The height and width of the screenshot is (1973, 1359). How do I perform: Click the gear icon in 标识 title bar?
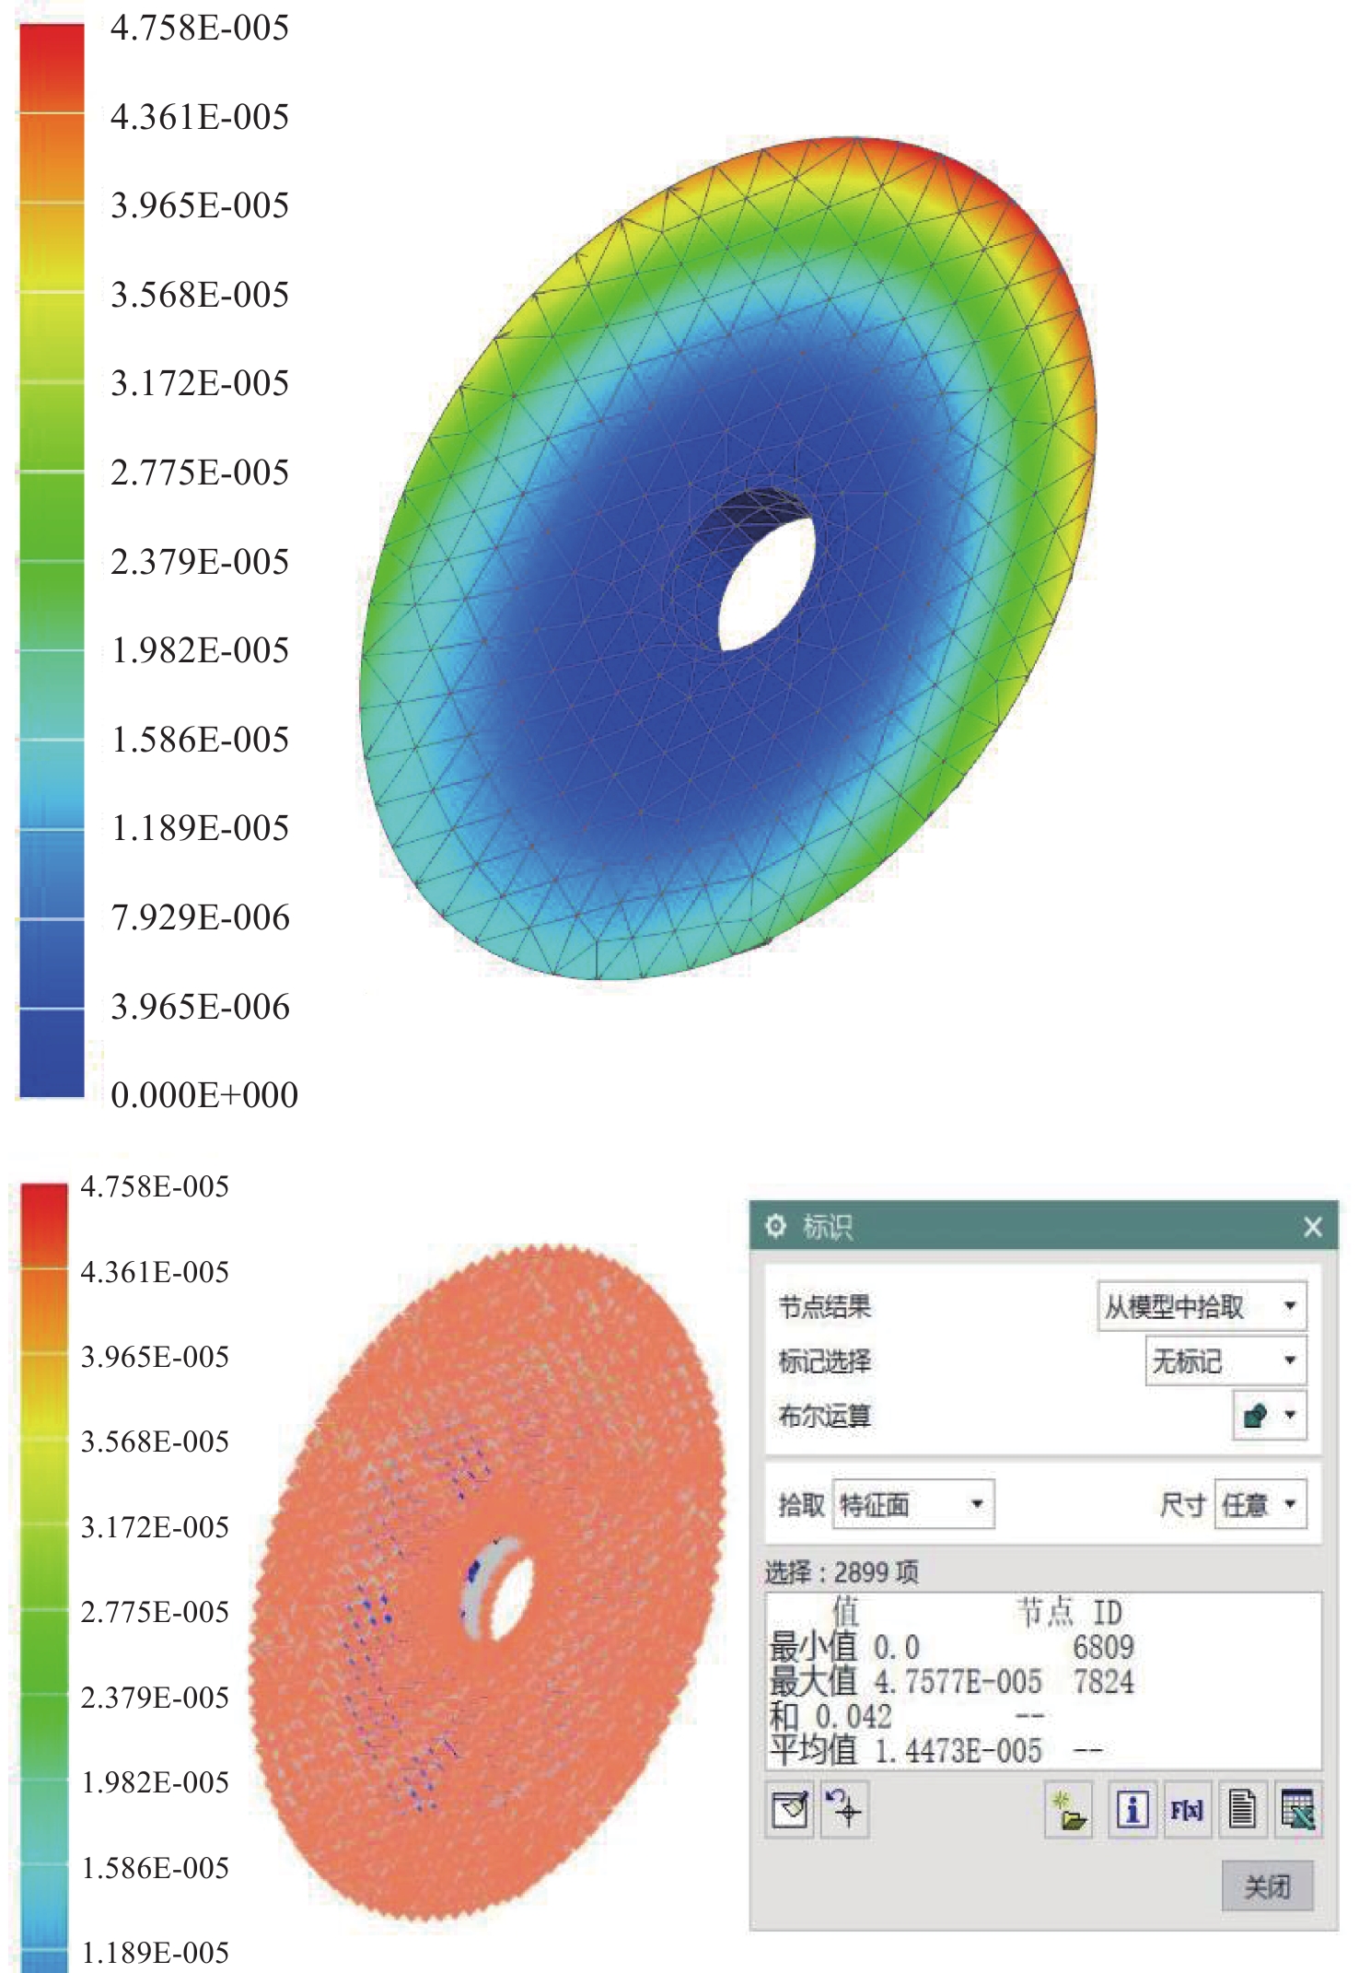776,1226
